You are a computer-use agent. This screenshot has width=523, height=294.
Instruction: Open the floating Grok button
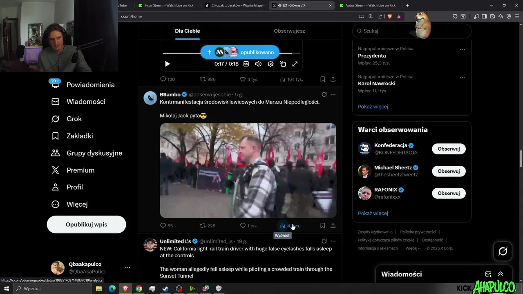point(503,252)
